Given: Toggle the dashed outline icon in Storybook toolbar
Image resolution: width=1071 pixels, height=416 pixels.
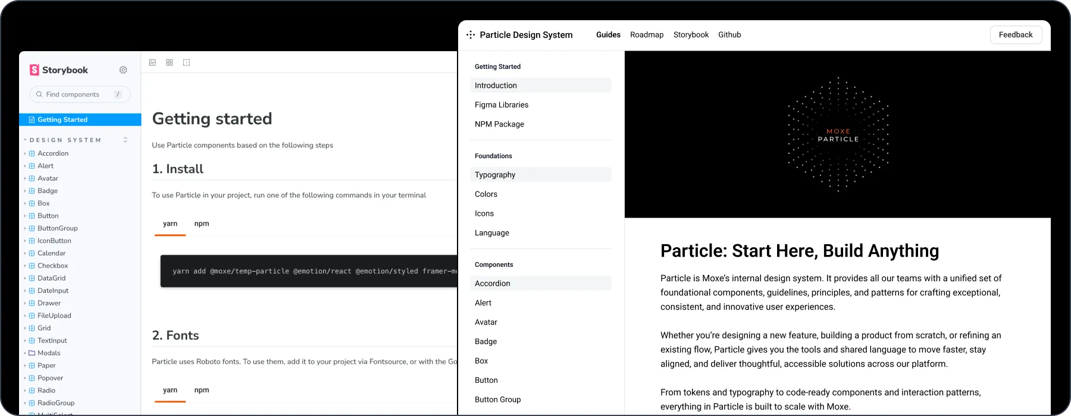Looking at the screenshot, I should pyautogui.click(x=187, y=62).
